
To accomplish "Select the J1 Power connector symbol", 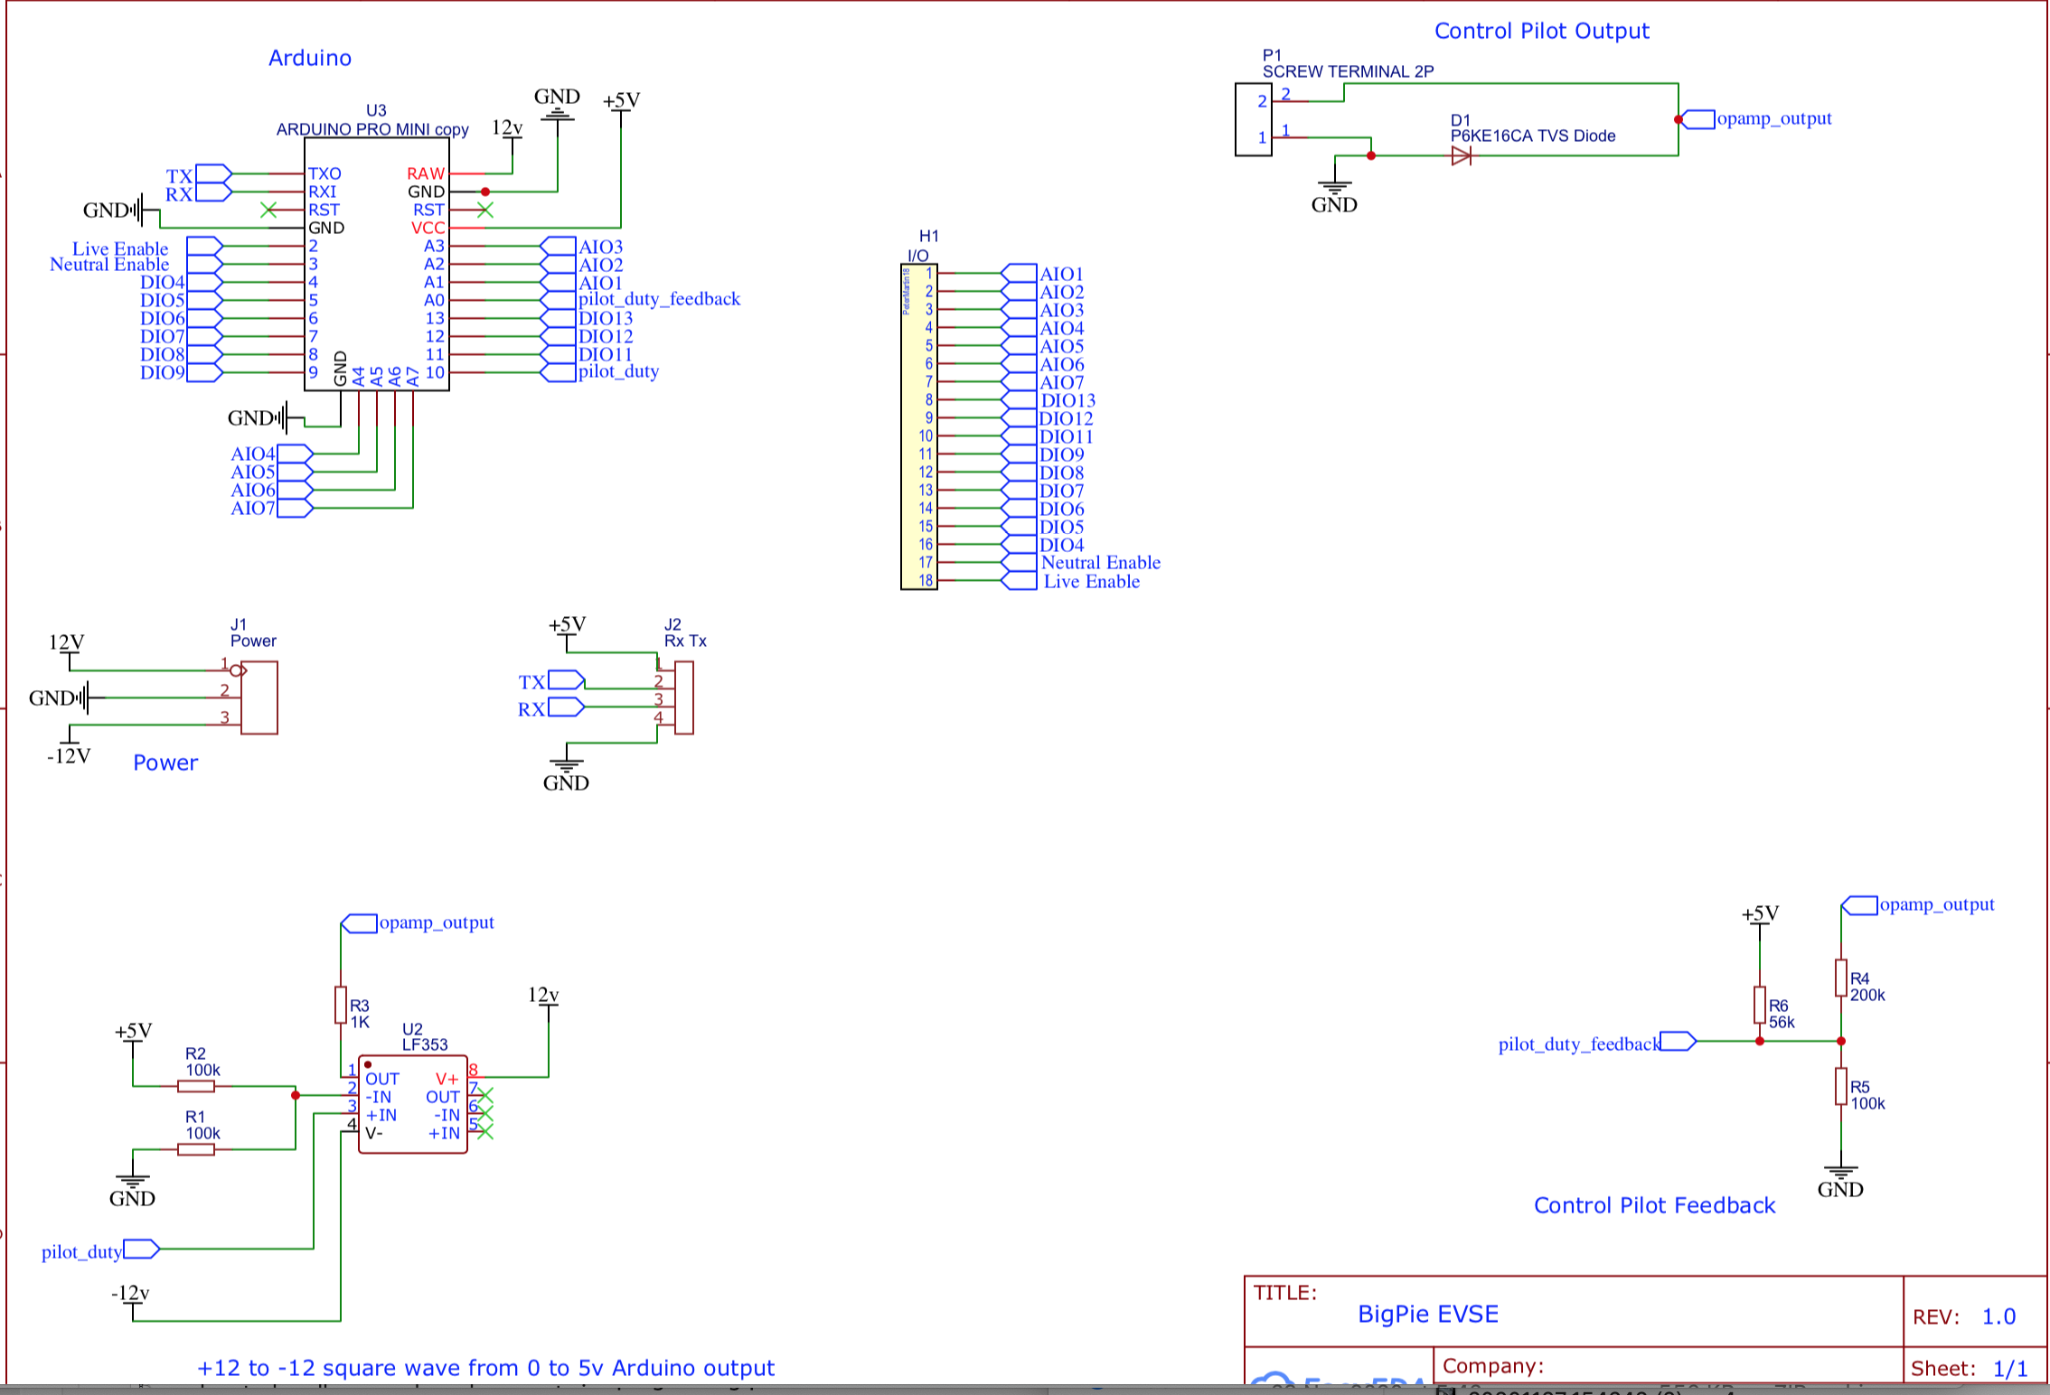I will point(259,697).
